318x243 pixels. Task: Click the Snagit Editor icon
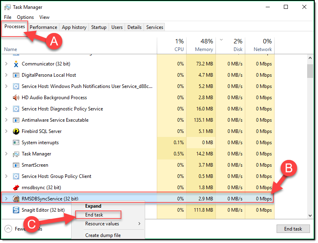(x=16, y=210)
